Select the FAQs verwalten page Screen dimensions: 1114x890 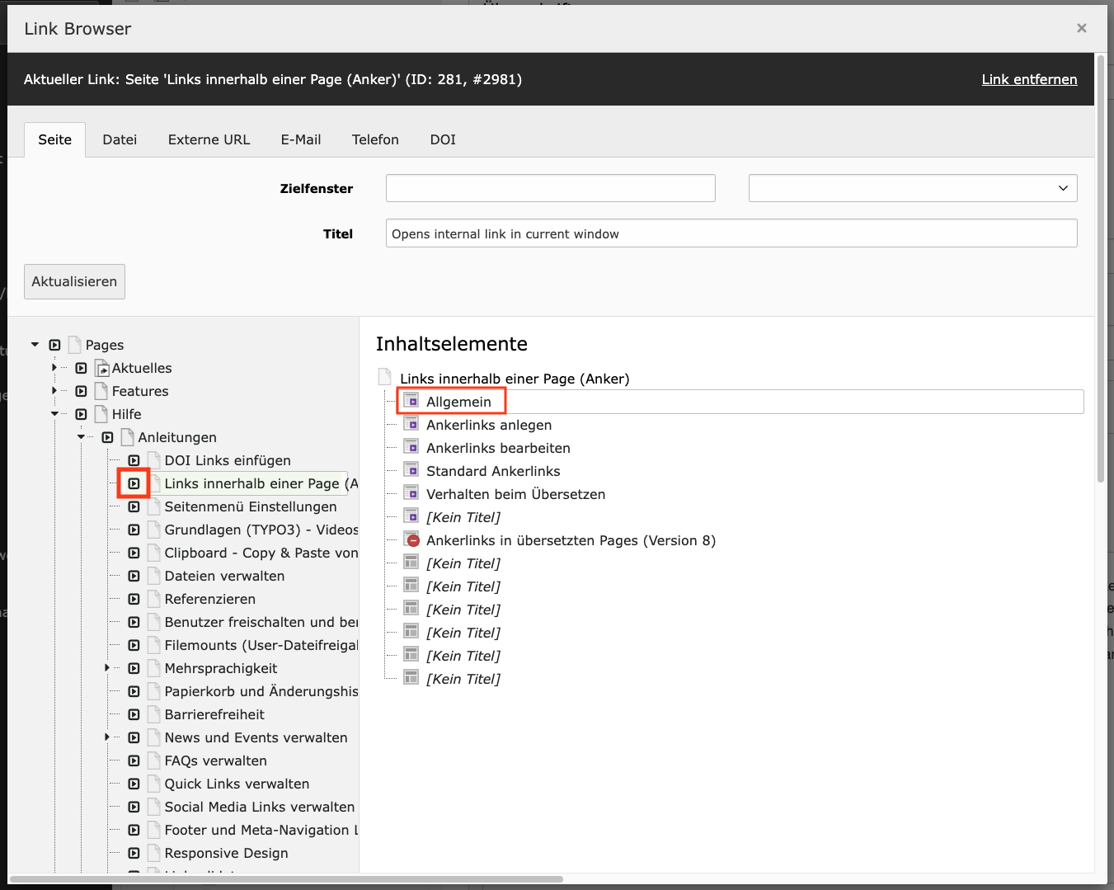click(215, 761)
